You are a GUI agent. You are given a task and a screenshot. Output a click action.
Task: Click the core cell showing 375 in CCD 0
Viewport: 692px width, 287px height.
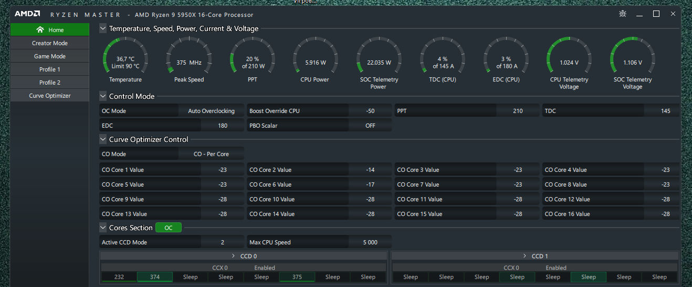click(x=297, y=277)
